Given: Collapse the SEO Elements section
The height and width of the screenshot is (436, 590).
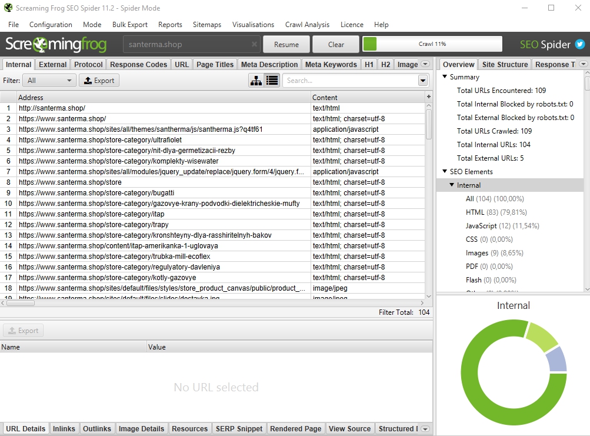Looking at the screenshot, I should point(444,171).
